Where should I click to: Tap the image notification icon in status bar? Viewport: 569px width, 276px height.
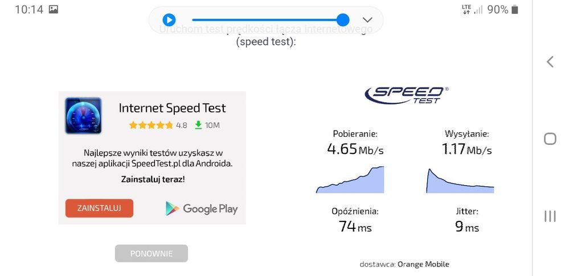54,10
